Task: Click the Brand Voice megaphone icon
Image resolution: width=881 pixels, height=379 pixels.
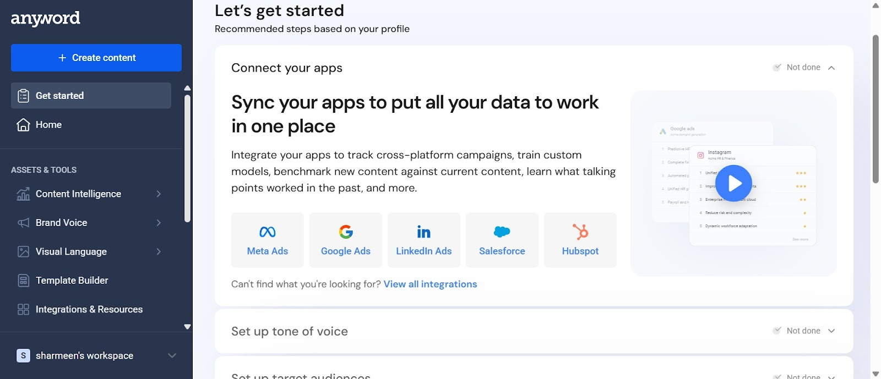Action: (23, 223)
